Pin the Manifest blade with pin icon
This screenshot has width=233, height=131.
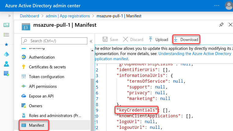pos(221,25)
